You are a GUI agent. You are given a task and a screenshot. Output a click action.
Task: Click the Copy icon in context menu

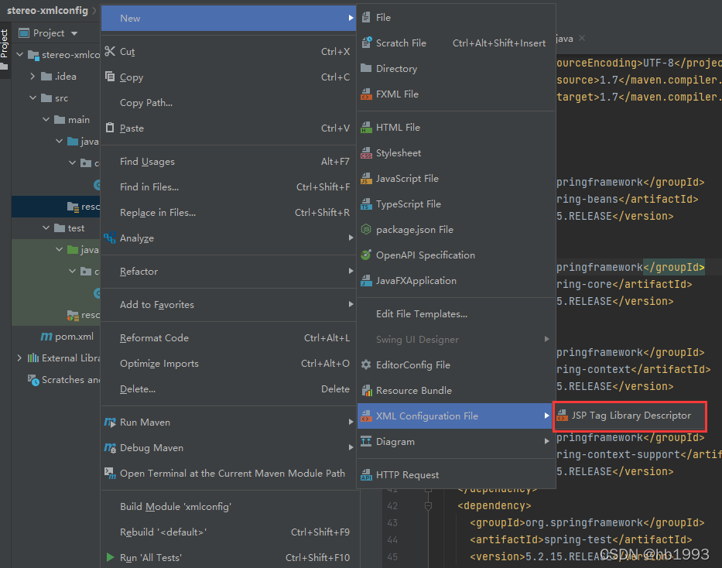pos(110,77)
